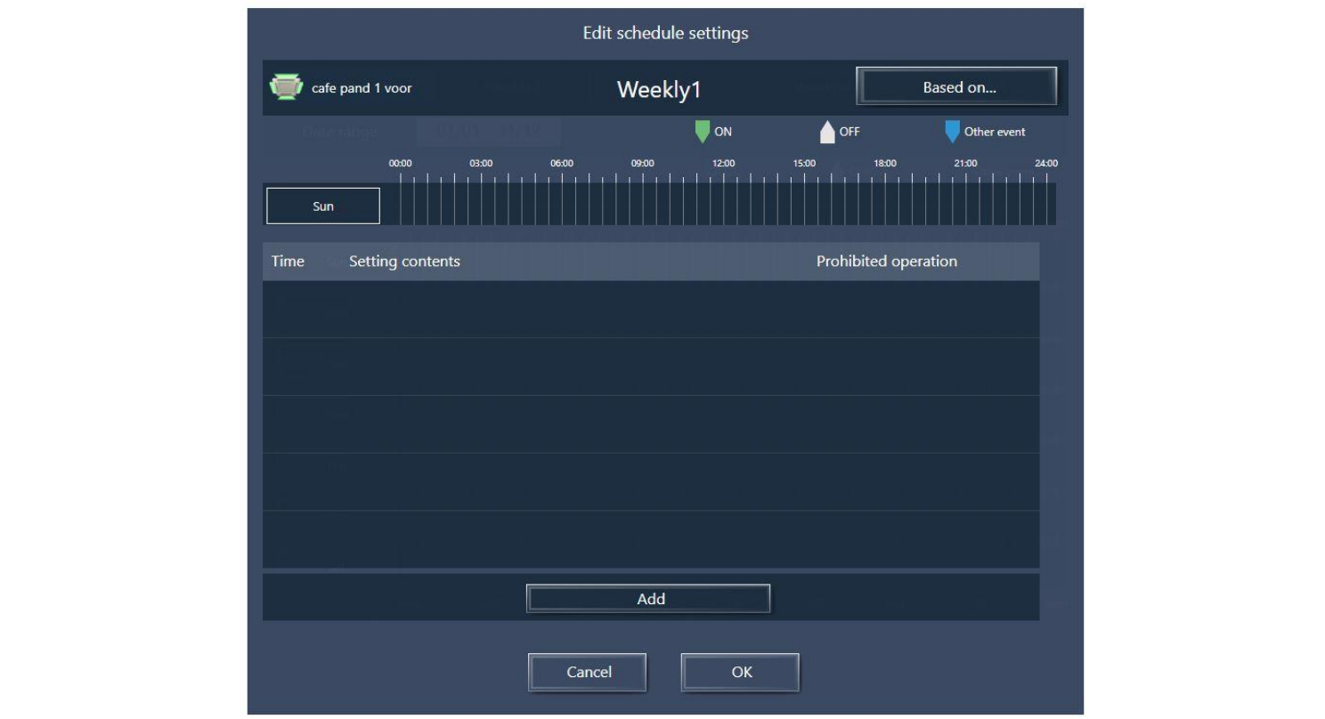Click the Time column header
Image resolution: width=1325 pixels, height=719 pixels.
288,262
